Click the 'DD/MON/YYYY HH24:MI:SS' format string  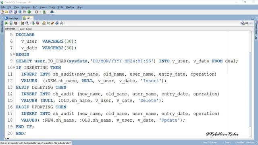click(122, 61)
